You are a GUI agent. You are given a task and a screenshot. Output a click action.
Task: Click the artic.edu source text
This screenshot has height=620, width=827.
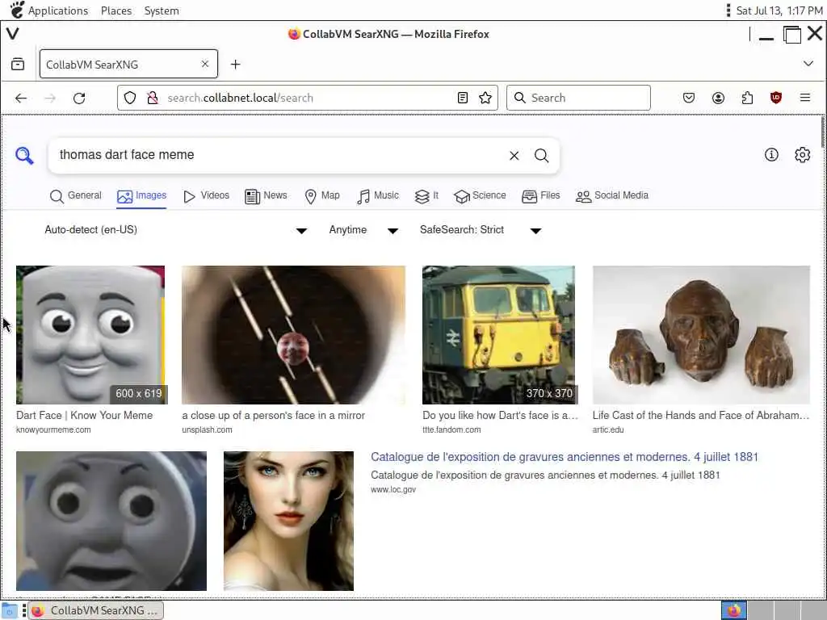[x=608, y=429]
